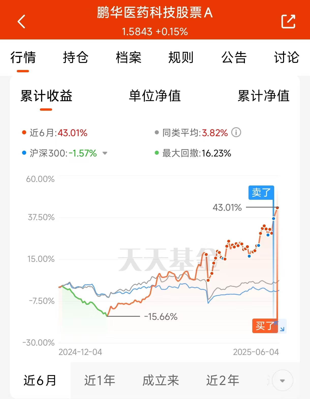310x399 pixels.
Task: Open the 档案 tab
Action: (129, 57)
